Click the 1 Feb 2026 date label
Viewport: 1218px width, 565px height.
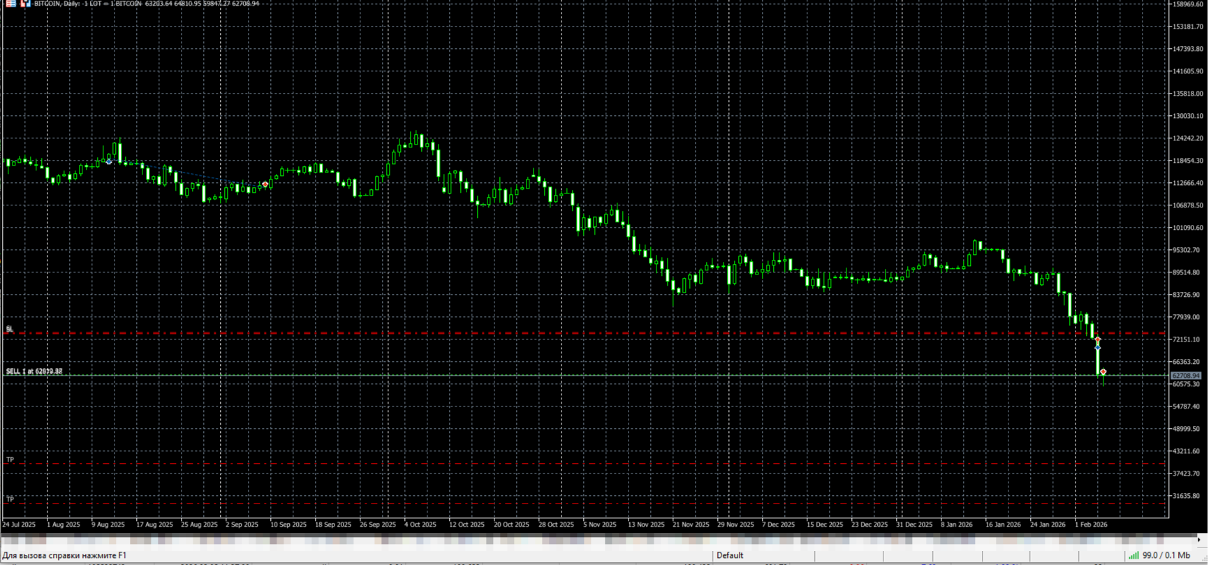(x=1091, y=524)
